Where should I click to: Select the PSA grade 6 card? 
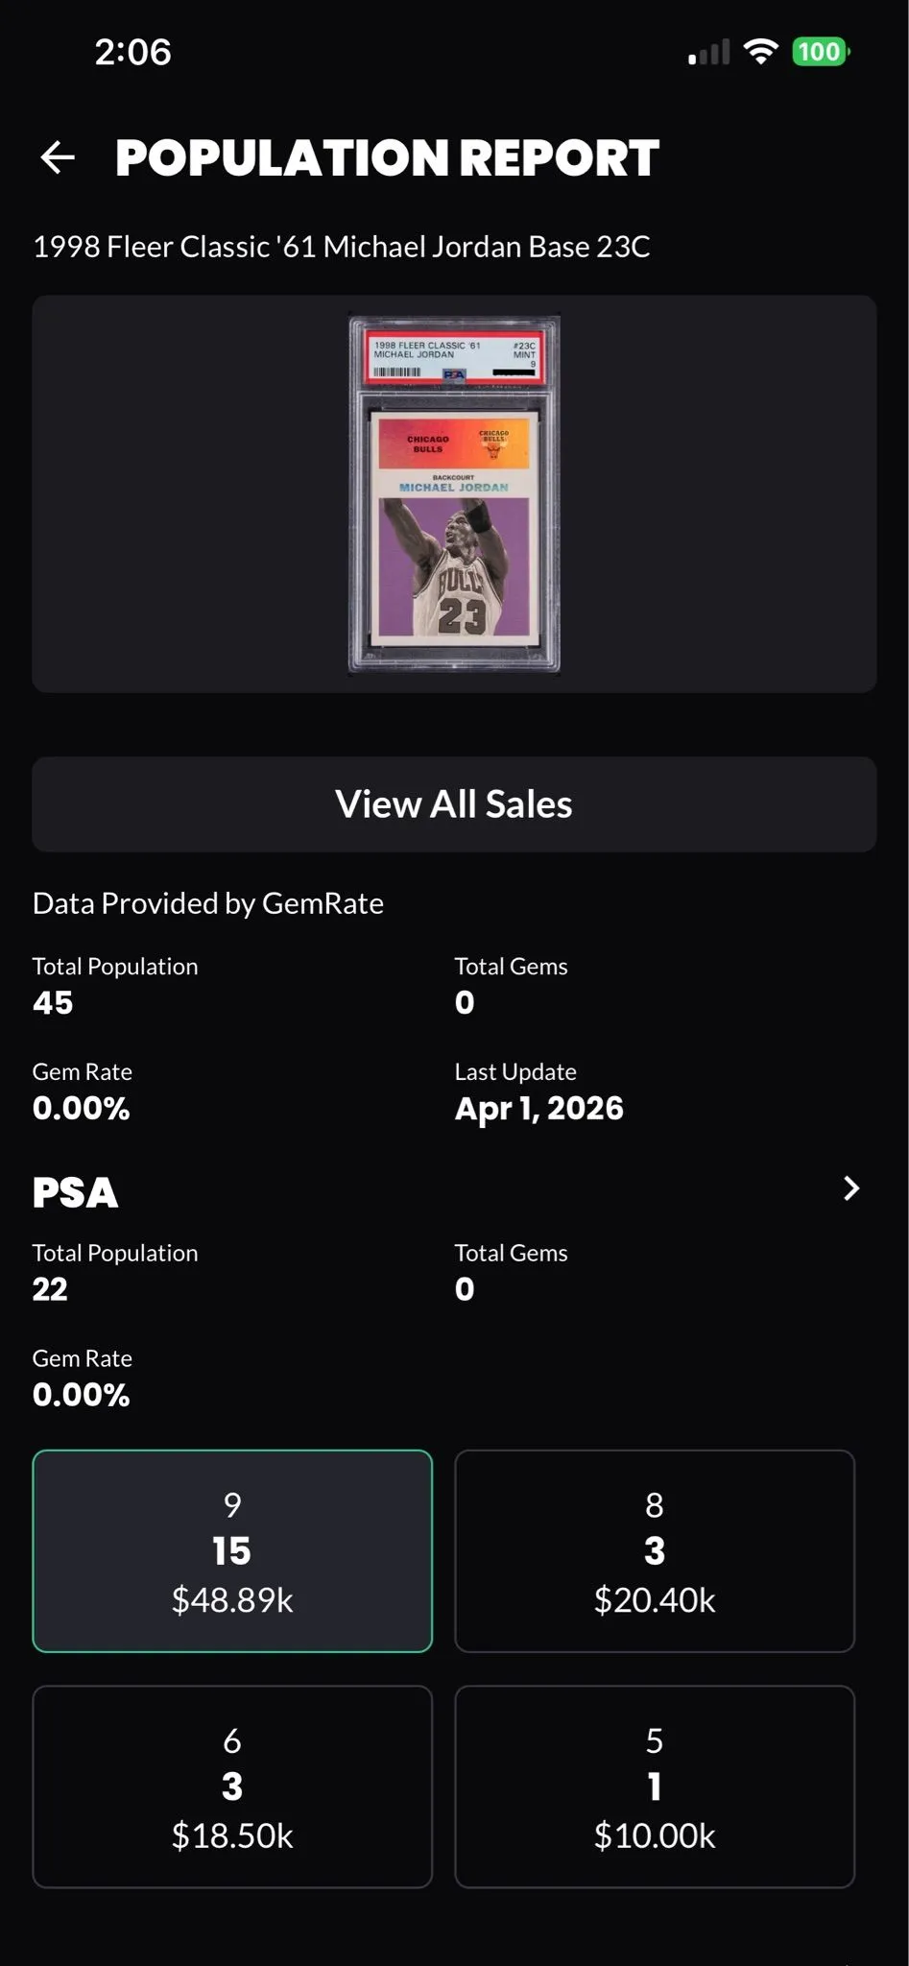pyautogui.click(x=232, y=1786)
